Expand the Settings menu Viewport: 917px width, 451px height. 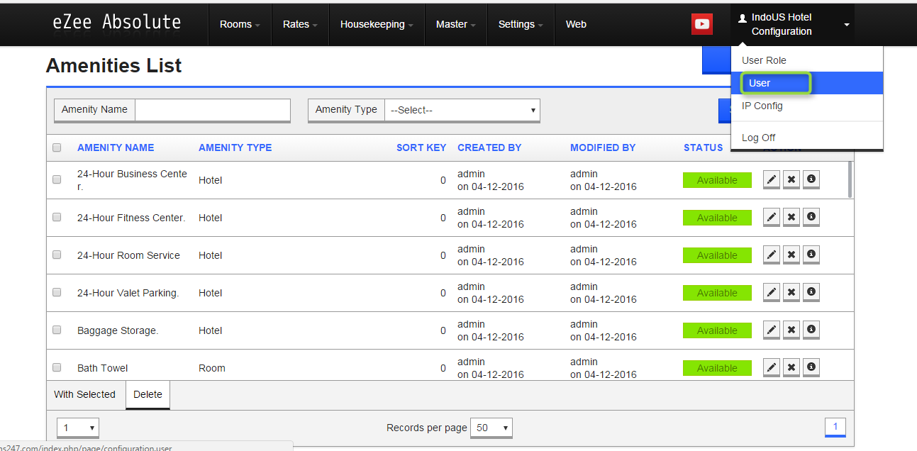(521, 24)
